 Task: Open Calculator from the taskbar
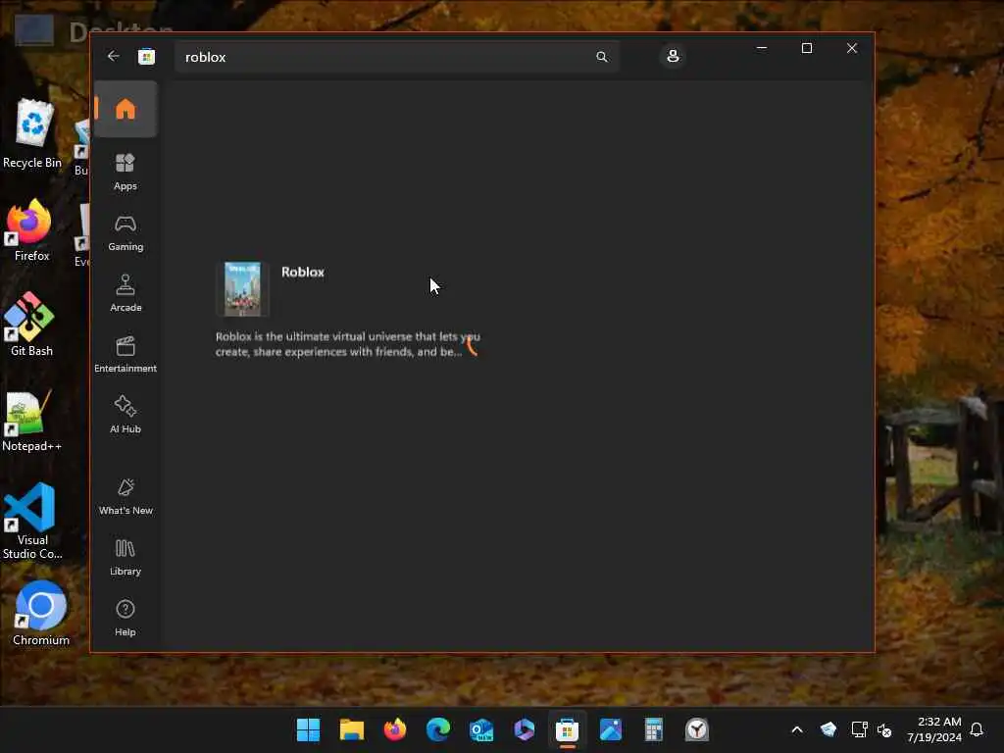(x=653, y=729)
